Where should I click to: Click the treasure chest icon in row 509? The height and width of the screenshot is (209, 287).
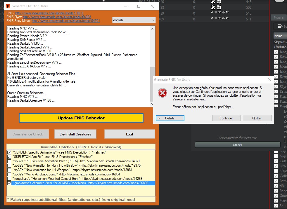[x=219, y=7]
